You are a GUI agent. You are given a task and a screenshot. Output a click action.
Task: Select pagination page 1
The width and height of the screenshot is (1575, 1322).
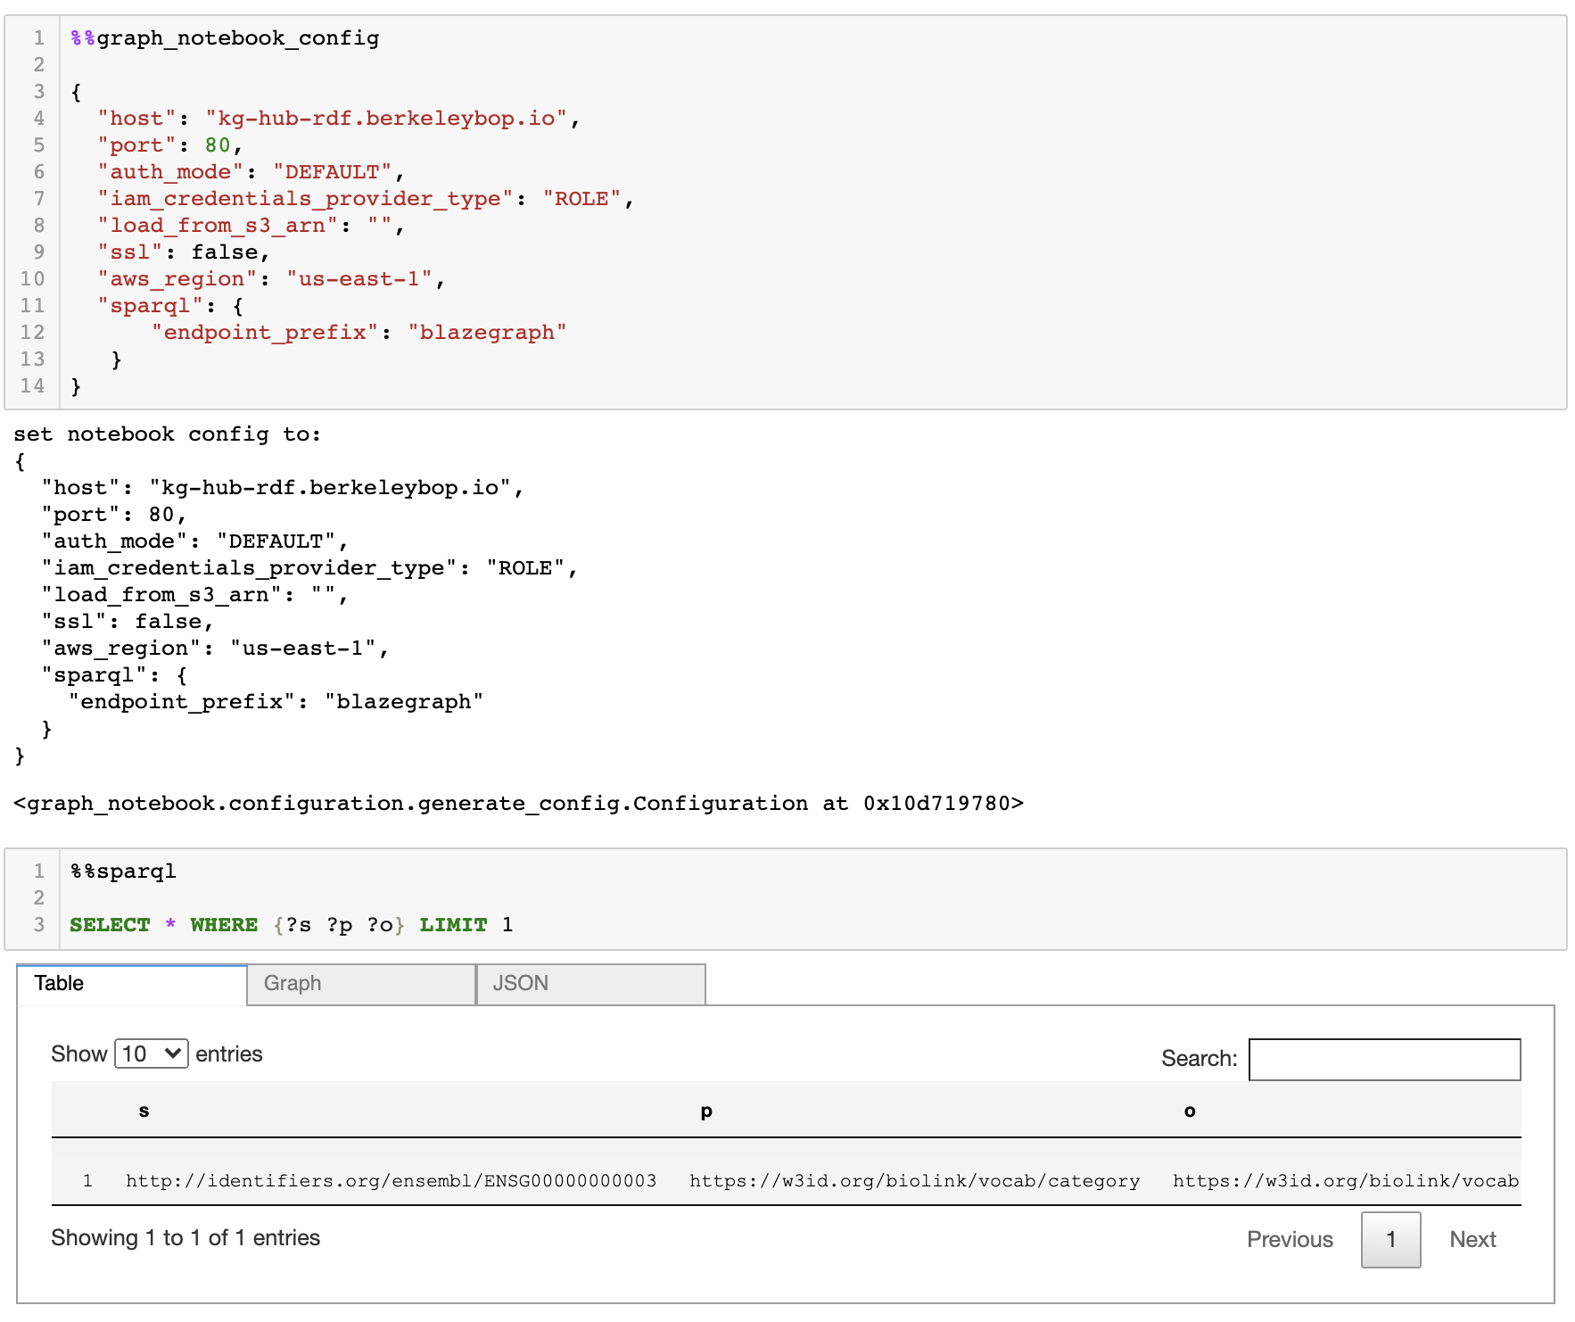[1390, 1239]
